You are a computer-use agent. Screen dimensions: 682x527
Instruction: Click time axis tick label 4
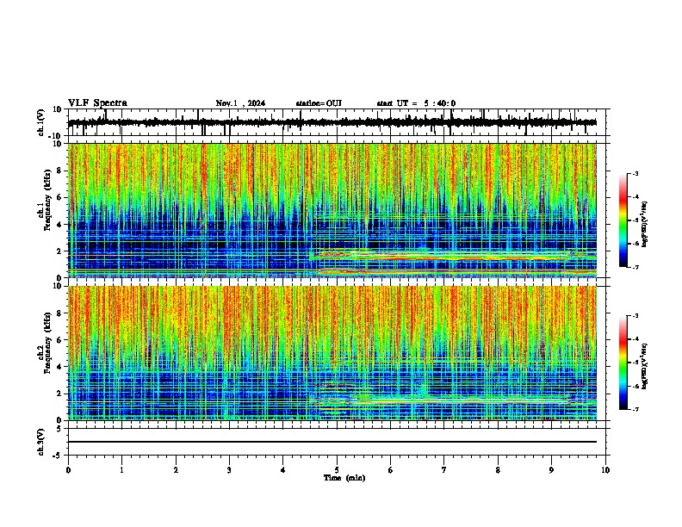[x=283, y=470]
